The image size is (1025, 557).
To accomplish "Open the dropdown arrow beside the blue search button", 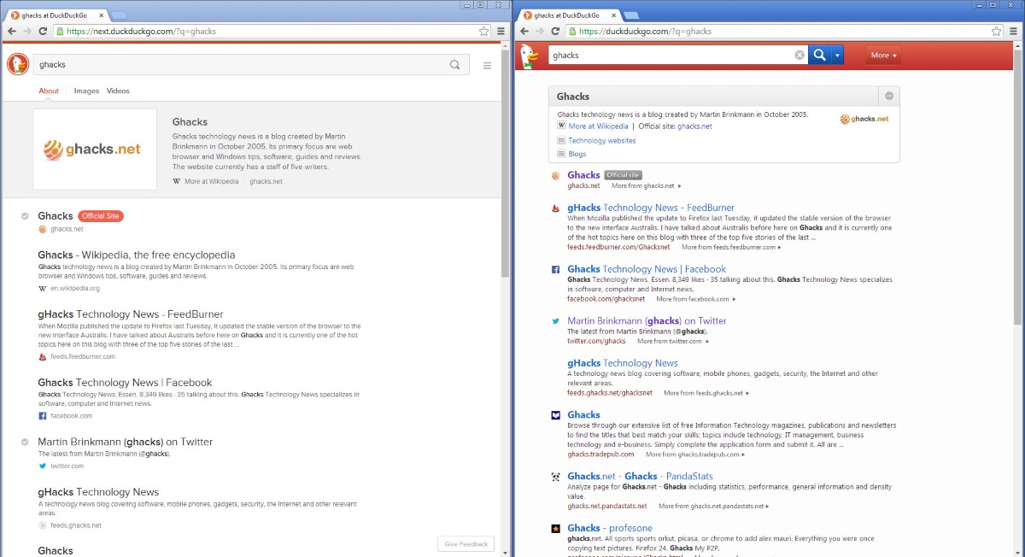I will 838,55.
